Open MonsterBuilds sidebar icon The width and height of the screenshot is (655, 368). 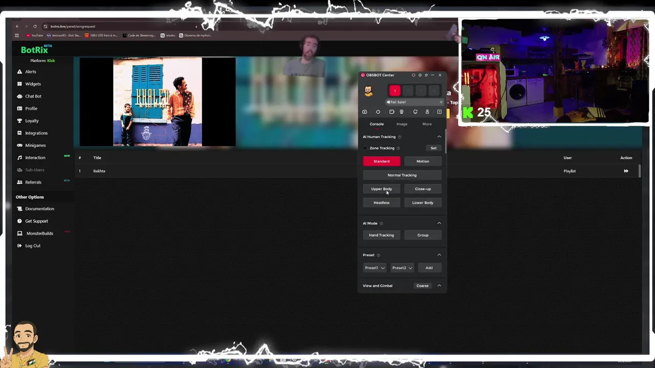coord(19,233)
